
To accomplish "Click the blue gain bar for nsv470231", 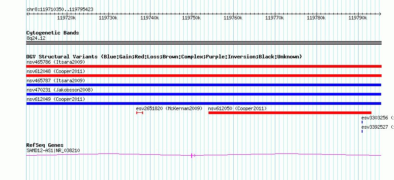I will [204, 94].
